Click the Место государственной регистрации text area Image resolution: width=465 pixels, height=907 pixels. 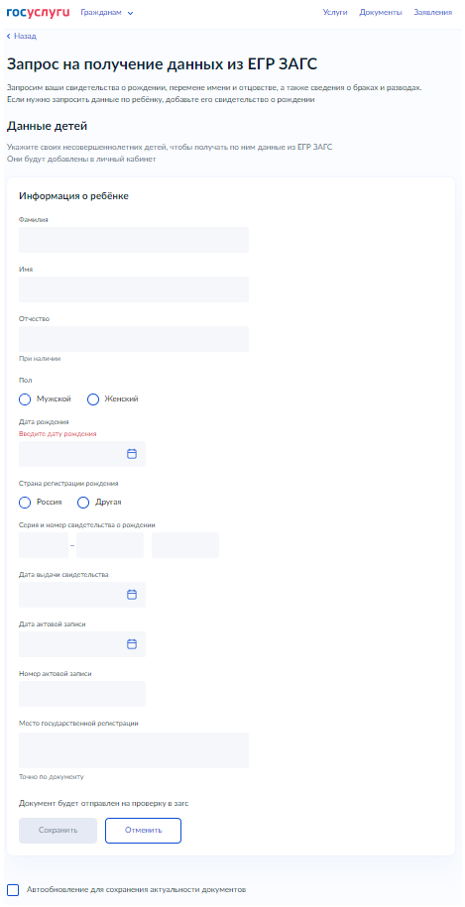[x=134, y=750]
